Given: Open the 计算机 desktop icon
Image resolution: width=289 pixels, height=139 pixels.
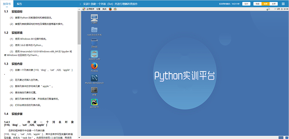Looking at the screenshot, I should click(94, 19).
